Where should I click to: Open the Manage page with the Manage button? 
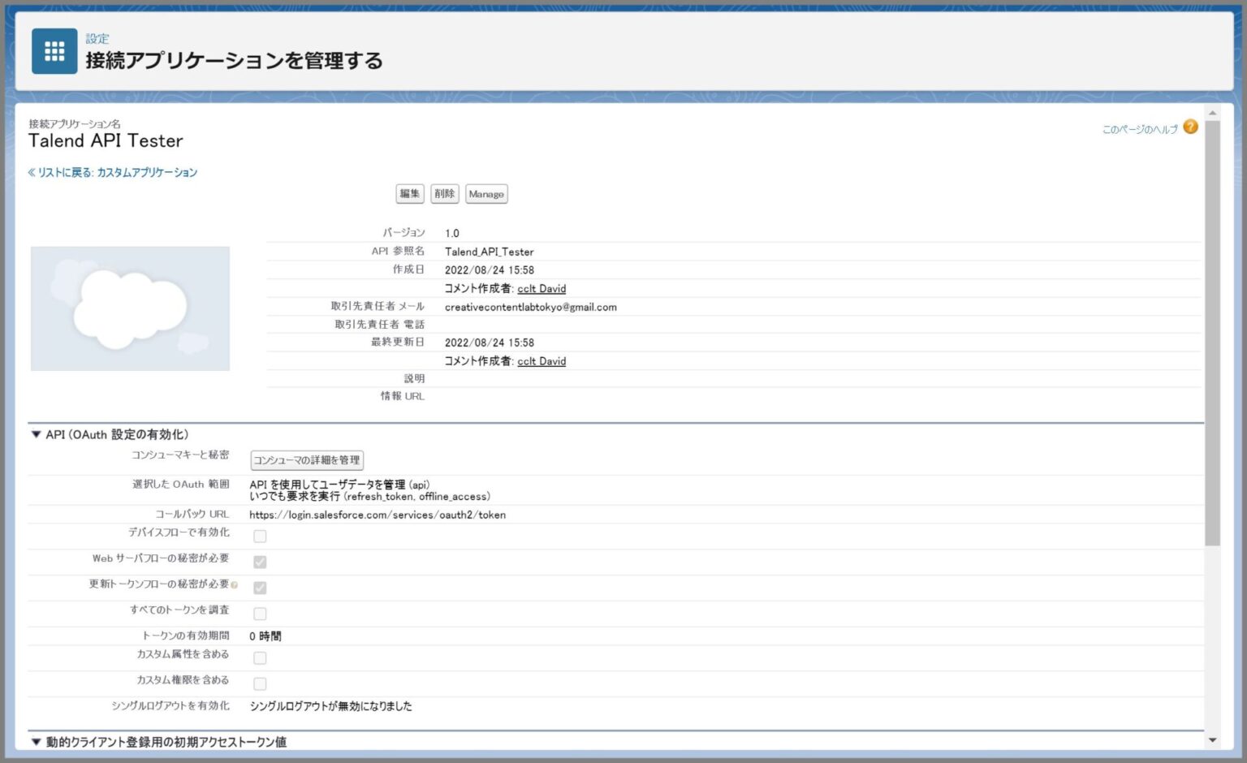pyautogui.click(x=485, y=194)
